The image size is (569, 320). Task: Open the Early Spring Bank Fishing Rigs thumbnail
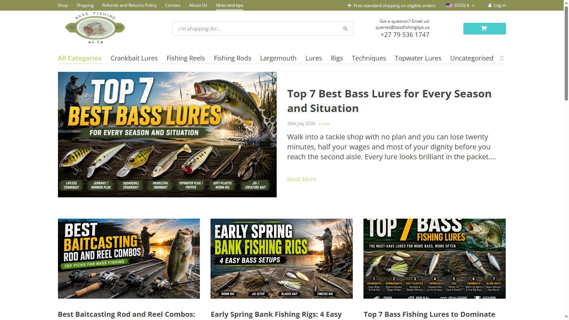click(x=282, y=258)
